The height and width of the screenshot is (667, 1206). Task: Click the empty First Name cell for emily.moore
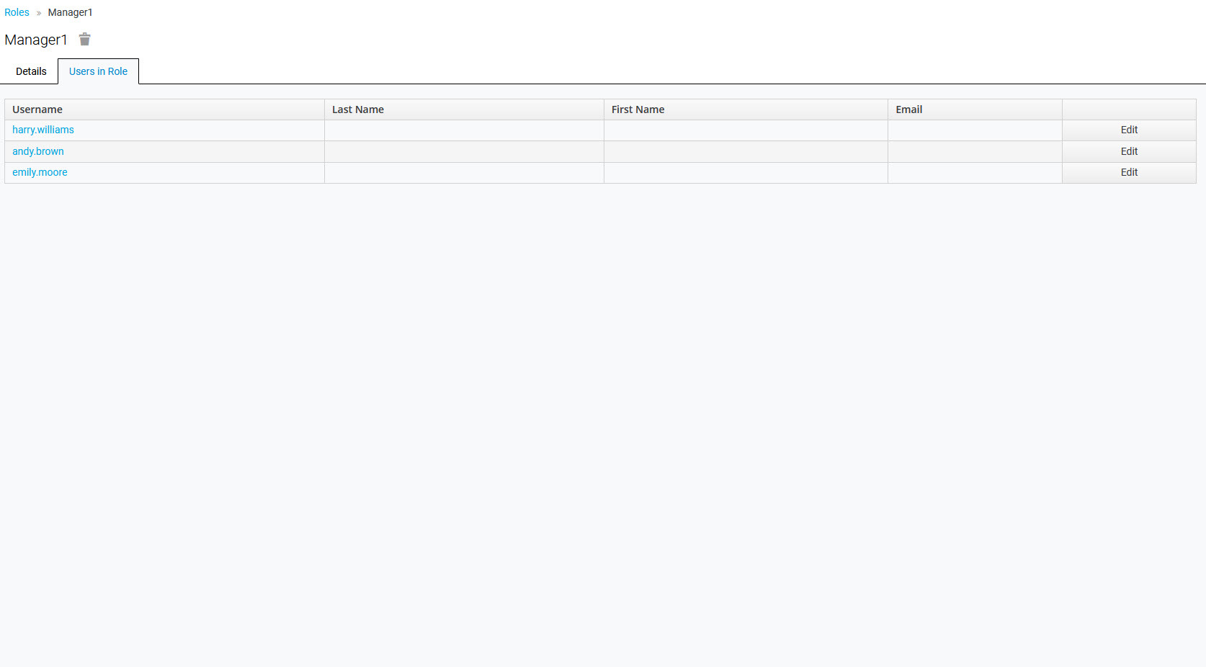[746, 172]
